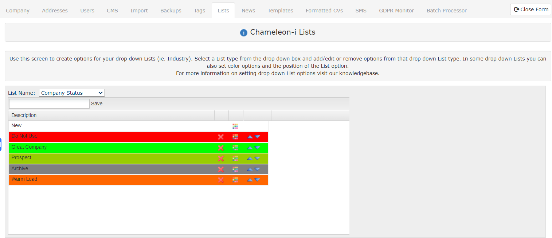552x238 pixels.
Task: Open color picker for New row
Action: click(235, 126)
